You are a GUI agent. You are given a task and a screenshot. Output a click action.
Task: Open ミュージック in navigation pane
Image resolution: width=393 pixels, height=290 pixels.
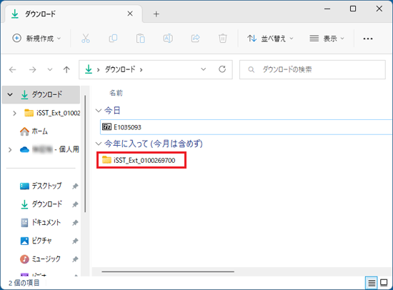point(40,259)
